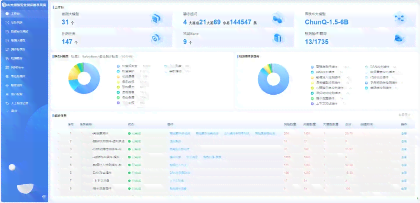Open 查看 link for task row 3
This screenshot has height=203, width=420.
coord(404,149)
